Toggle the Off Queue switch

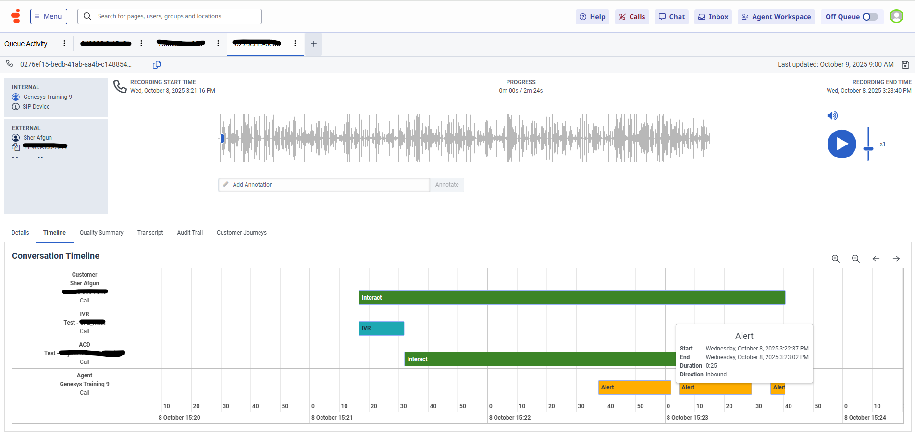coord(869,17)
